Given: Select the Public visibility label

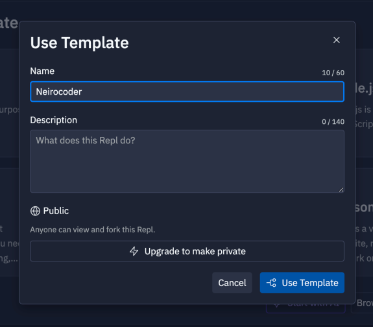Looking at the screenshot, I should 56,211.
